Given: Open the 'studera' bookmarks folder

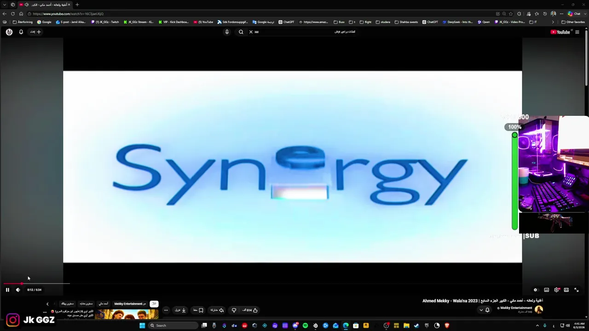Looking at the screenshot, I should (383, 22).
